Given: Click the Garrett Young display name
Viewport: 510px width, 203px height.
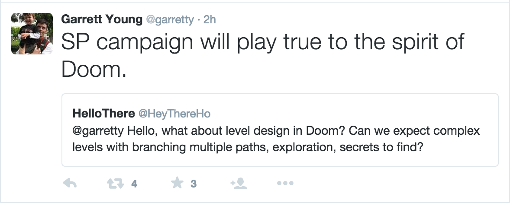Looking at the screenshot, I should (102, 19).
